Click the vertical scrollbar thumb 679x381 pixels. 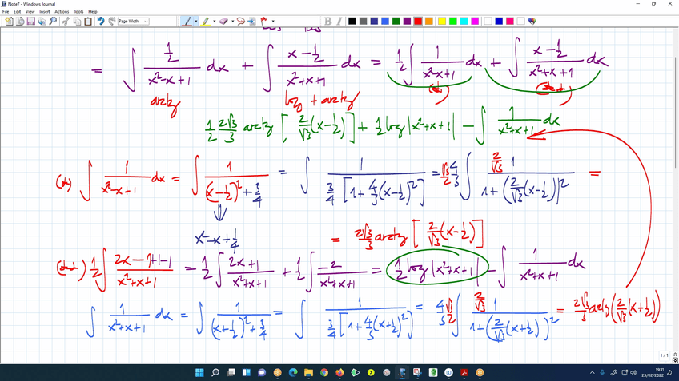click(676, 113)
